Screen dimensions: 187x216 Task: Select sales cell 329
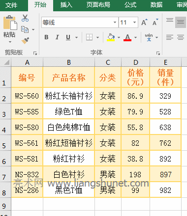pyautogui.click(x=165, y=96)
